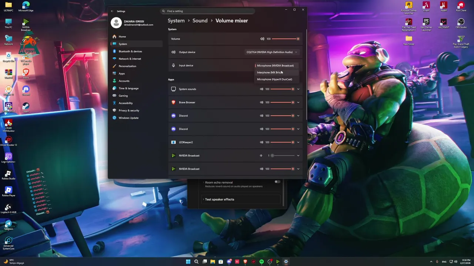The image size is (474, 266).
Task: Open File Explorer from the taskbar
Action: pyautogui.click(x=213, y=262)
